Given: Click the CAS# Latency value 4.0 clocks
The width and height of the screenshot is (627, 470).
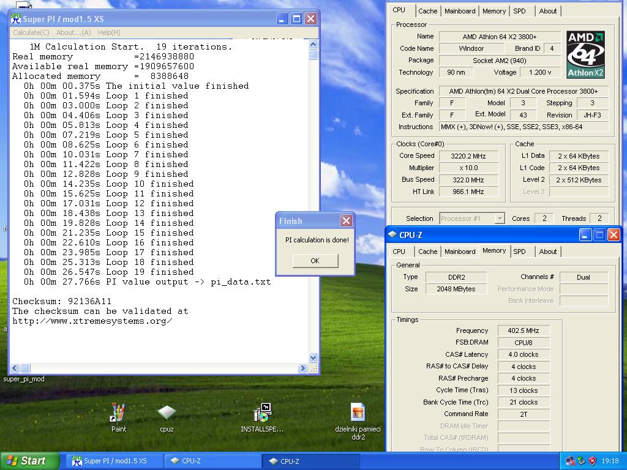Looking at the screenshot, I should tap(524, 354).
